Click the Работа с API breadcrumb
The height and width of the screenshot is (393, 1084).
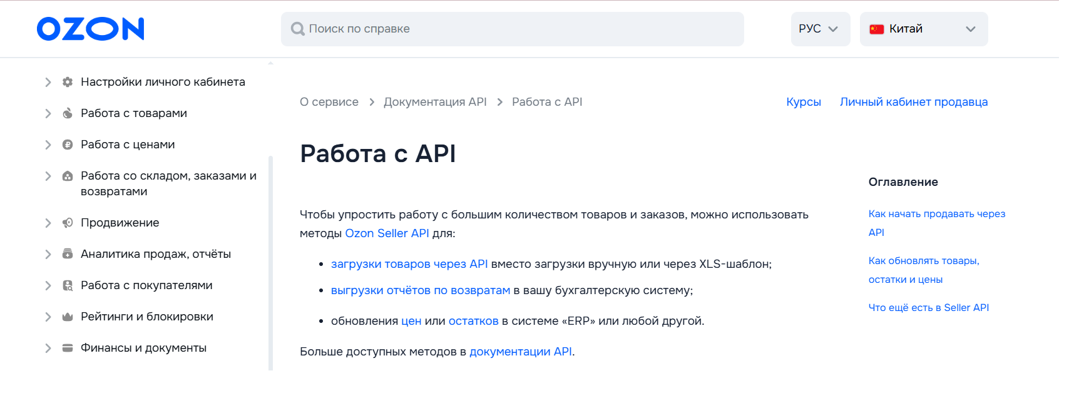coord(547,102)
